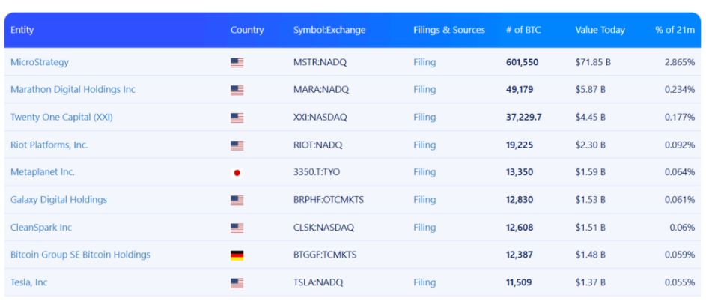Click the German flag for Bitcoin Group SE
The image size is (706, 304).
(237, 255)
